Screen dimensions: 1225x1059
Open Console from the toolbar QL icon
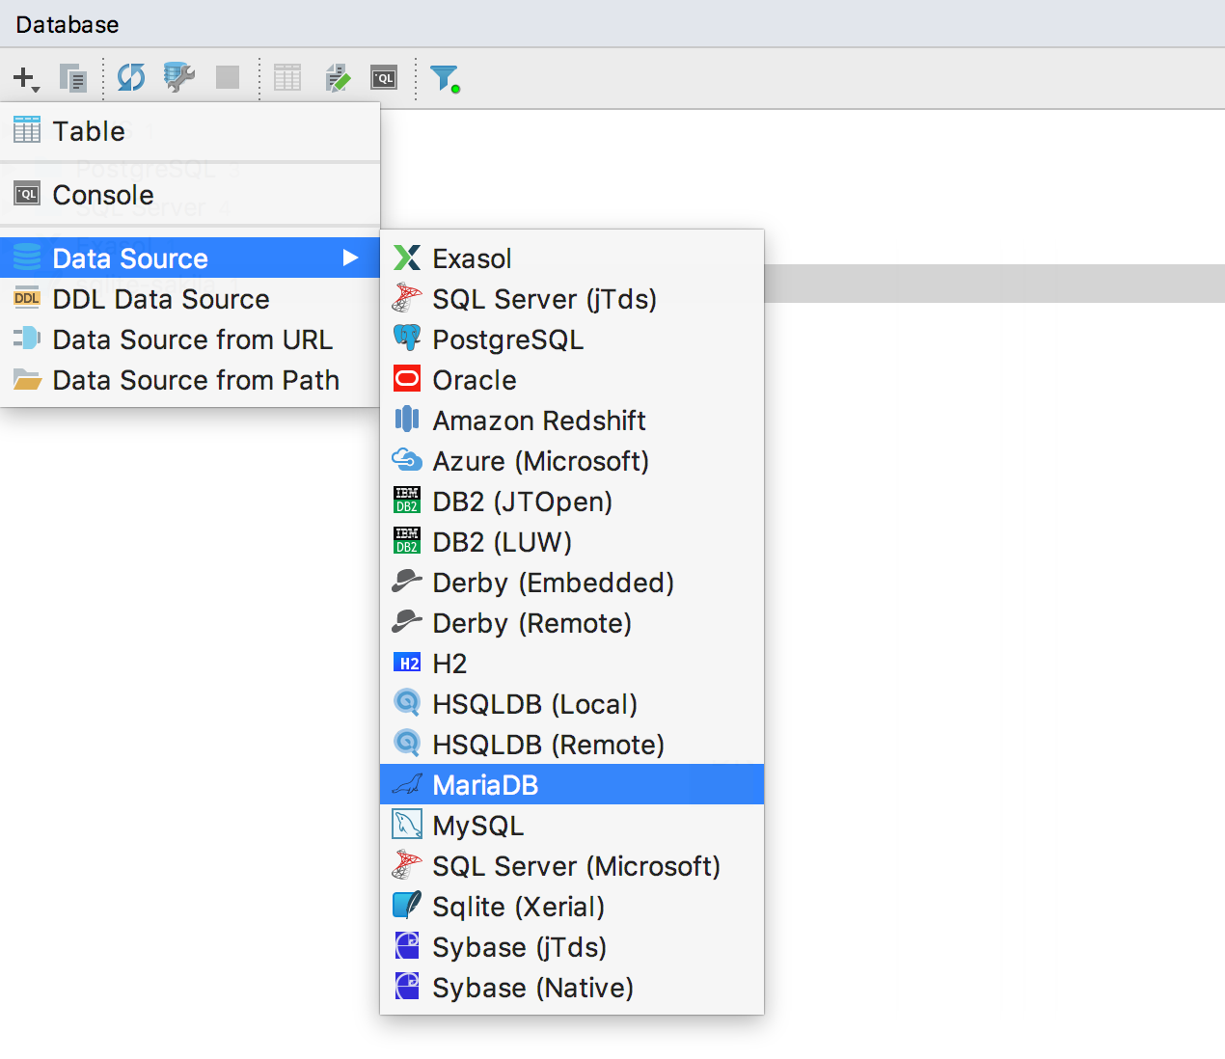(384, 77)
